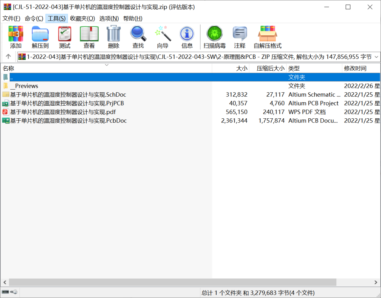381x298 pixels.
Task: Open the 工具(S) menu
Action: click(57, 18)
